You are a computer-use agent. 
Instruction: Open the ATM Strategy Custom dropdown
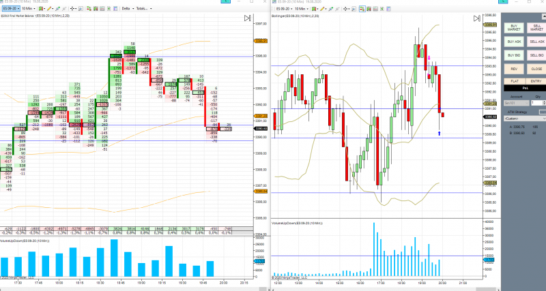coord(525,119)
